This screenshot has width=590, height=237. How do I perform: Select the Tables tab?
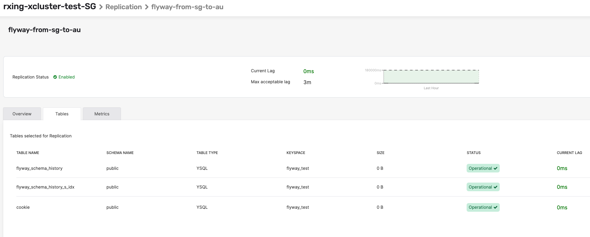(x=62, y=114)
